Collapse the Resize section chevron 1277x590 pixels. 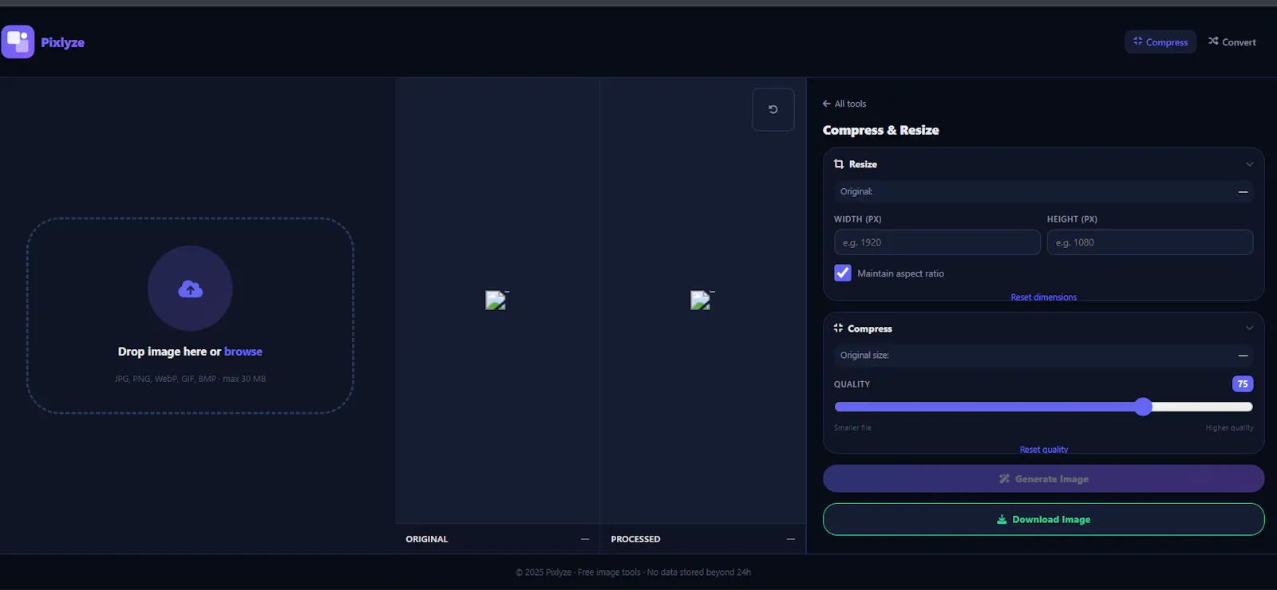(x=1250, y=164)
